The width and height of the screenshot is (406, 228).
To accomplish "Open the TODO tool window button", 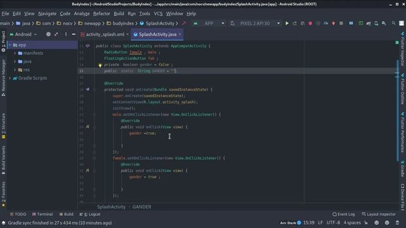I will [x=18, y=214].
